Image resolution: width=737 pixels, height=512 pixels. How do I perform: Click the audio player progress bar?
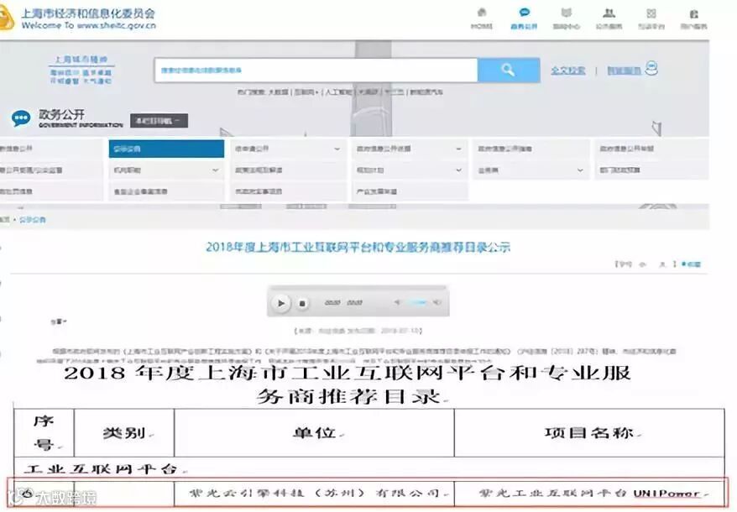click(358, 288)
